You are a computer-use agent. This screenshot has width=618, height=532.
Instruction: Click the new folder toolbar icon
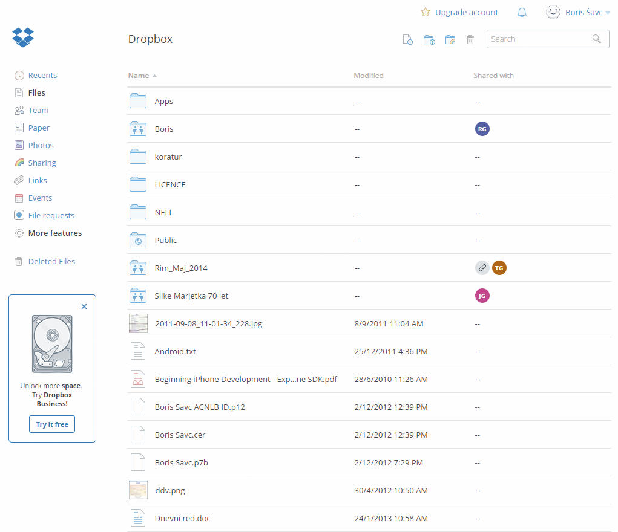click(429, 40)
